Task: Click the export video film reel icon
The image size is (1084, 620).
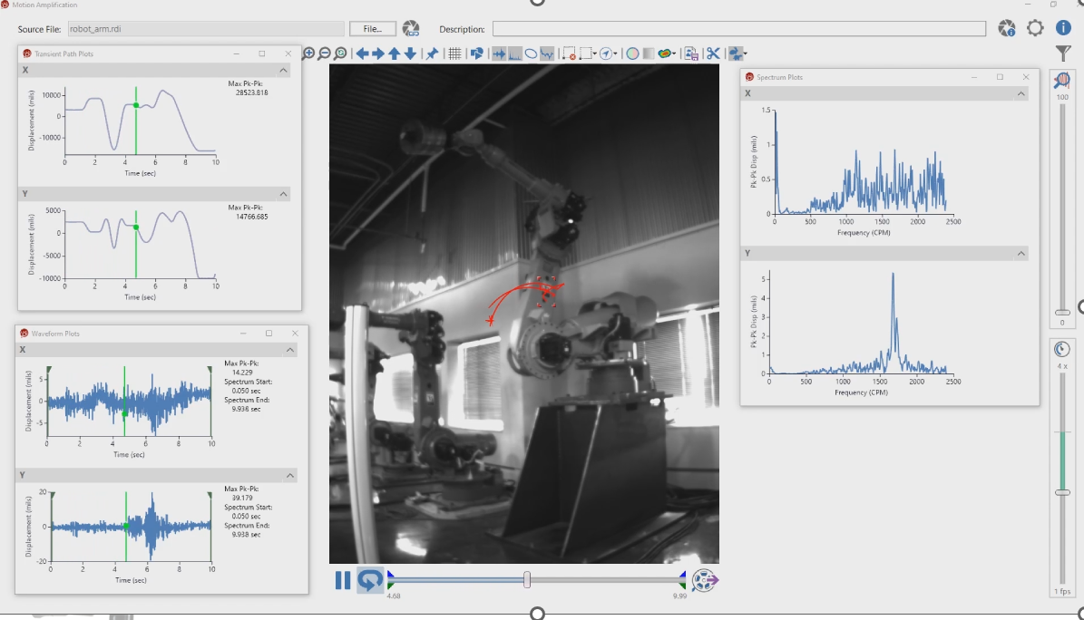Action: point(705,580)
